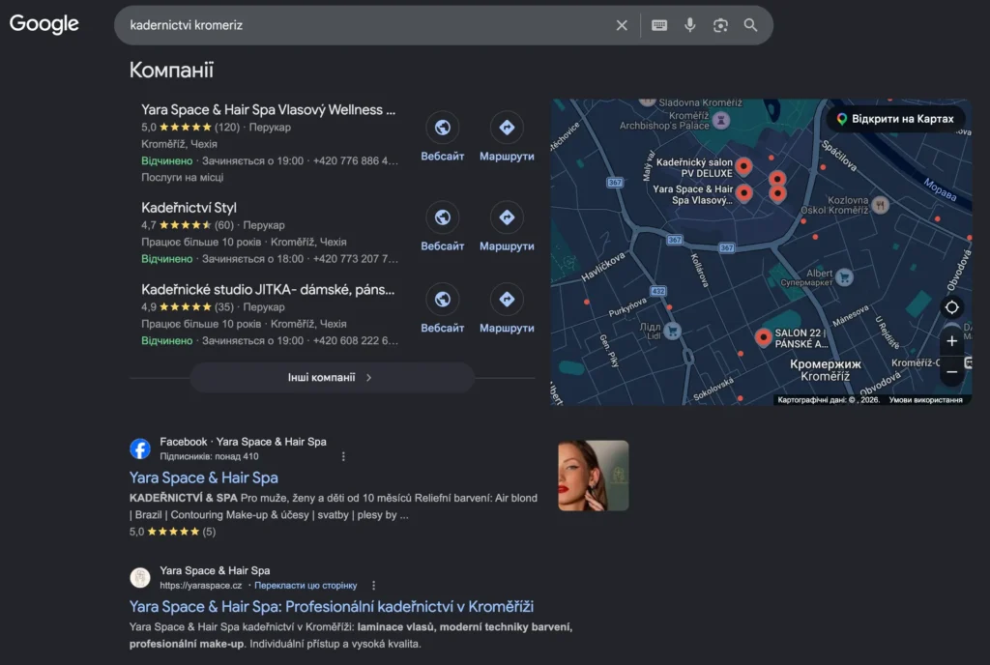Open website icon for Kadeřnické studio JITKA
This screenshot has height=665, width=990.
pos(443,299)
